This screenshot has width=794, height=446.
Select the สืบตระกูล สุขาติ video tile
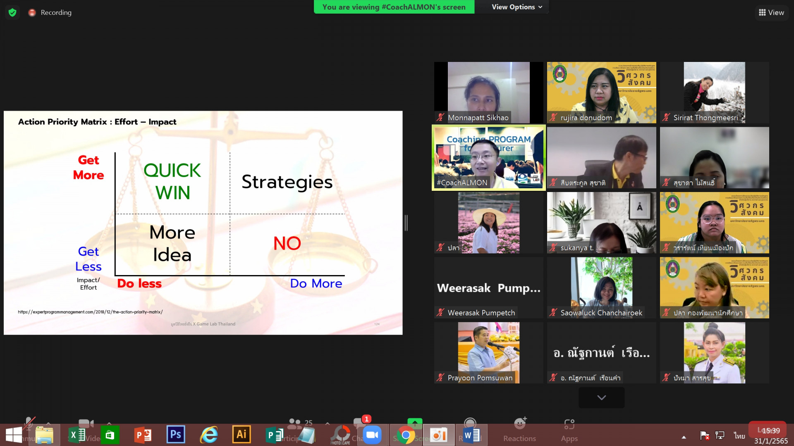click(x=601, y=157)
